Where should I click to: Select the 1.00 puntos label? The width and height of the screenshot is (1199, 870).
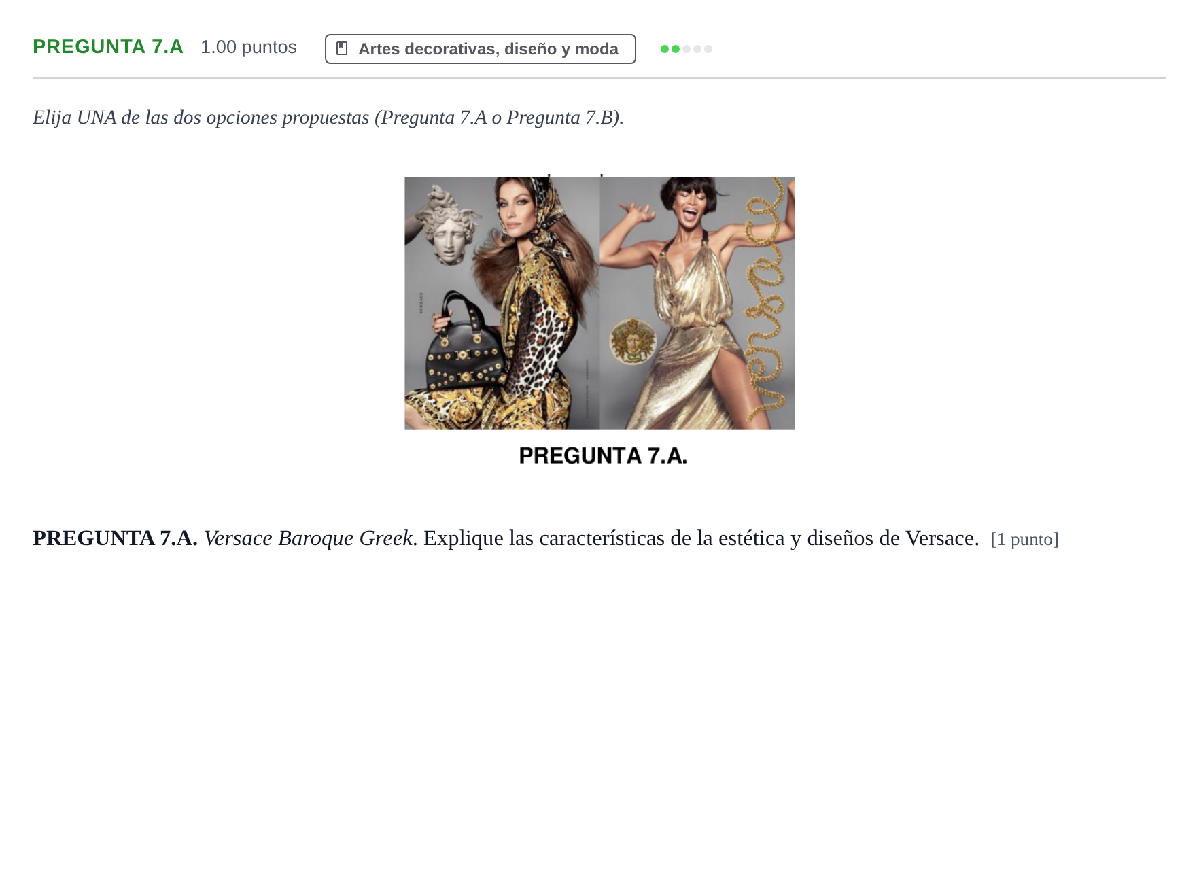[249, 47]
